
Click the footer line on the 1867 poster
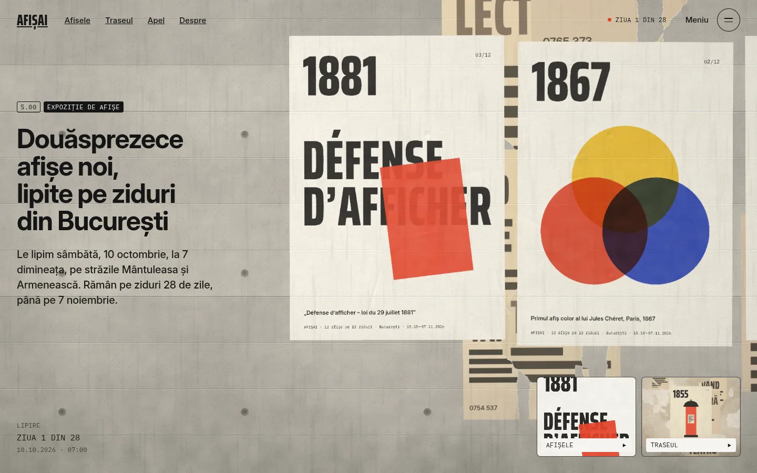click(x=601, y=333)
